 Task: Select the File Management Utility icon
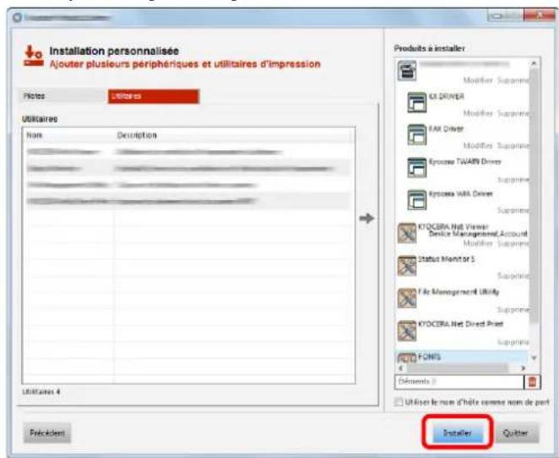(407, 298)
